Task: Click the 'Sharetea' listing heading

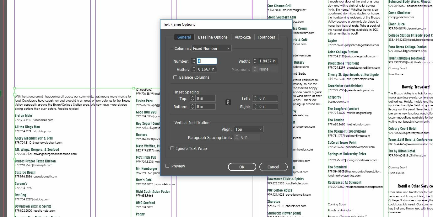Action: coord(273,202)
